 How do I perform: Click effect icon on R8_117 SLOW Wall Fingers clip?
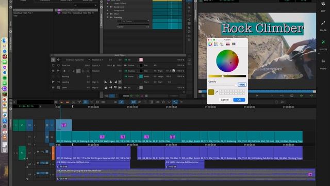point(102,137)
